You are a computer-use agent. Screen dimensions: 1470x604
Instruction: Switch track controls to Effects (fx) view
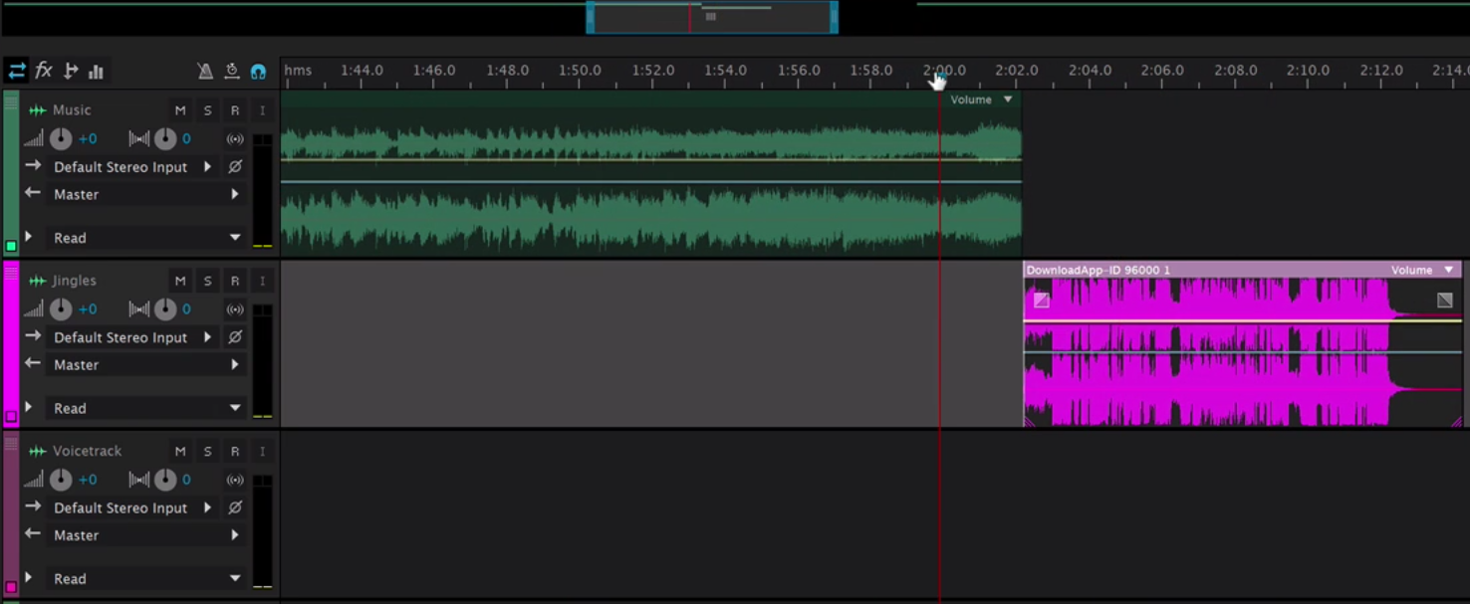point(44,71)
